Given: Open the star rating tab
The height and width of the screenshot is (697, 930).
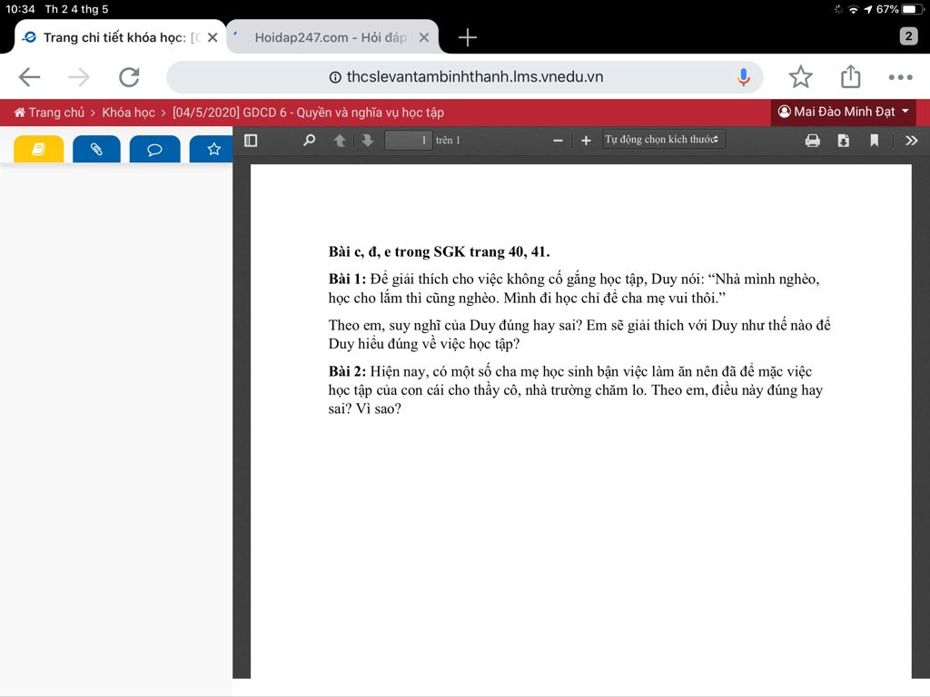Looking at the screenshot, I should pyautogui.click(x=213, y=149).
